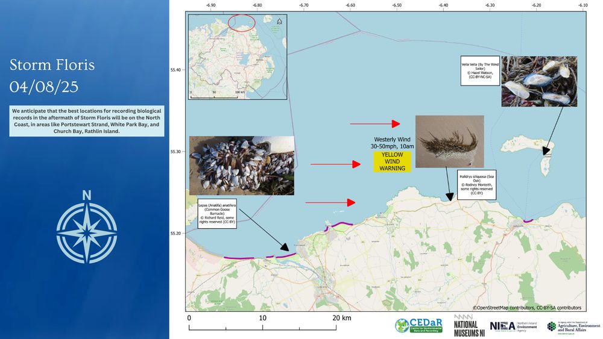Image resolution: width=603 pixels, height=339 pixels.
Task: Click the compass rose icon
Action: click(x=86, y=227)
